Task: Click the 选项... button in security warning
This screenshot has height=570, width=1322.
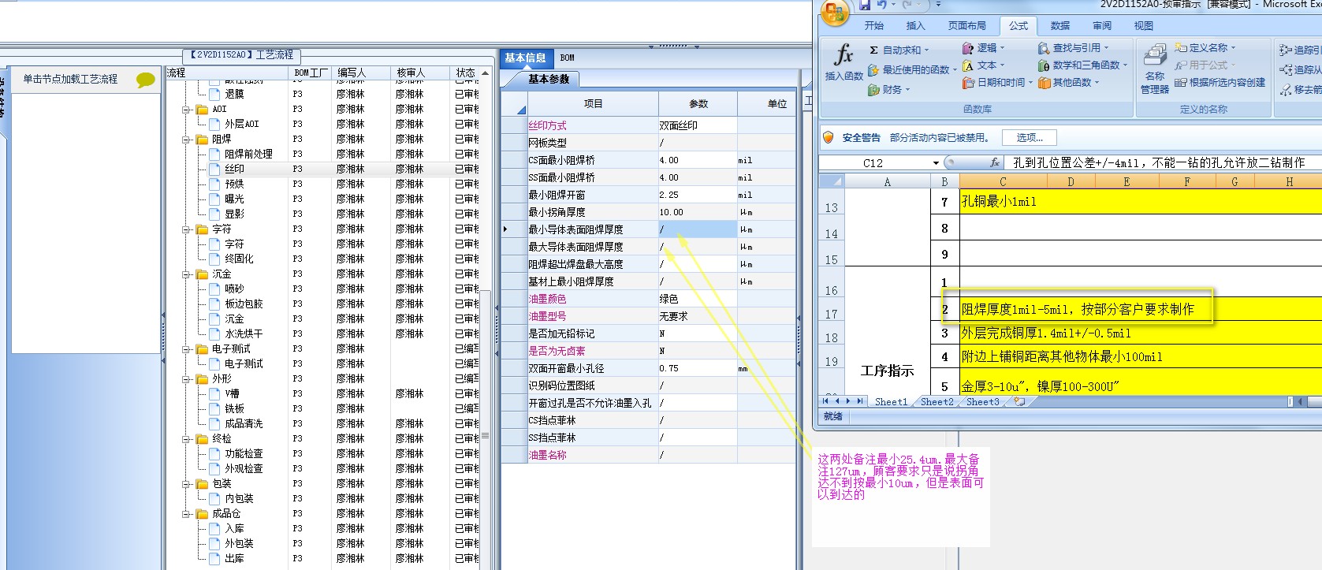Action: [1030, 138]
